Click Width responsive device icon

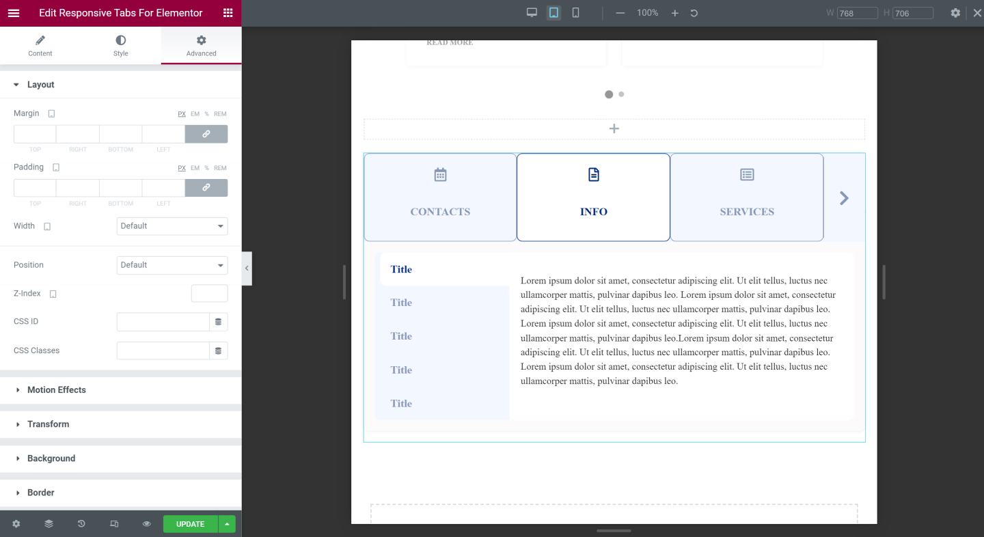(47, 226)
